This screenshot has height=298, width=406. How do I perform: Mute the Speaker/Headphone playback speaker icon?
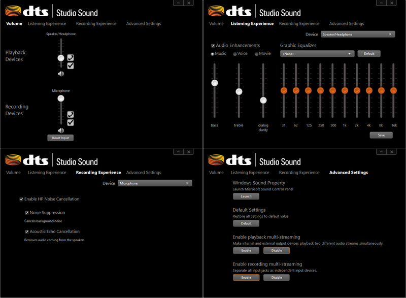point(60,74)
